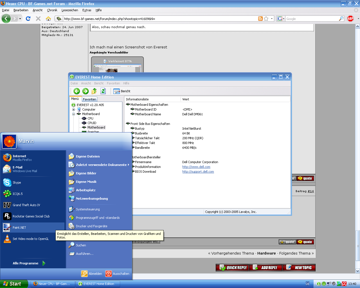
Task: Switch to EVEREST Home Edition taskbar button
Action: pos(98,284)
